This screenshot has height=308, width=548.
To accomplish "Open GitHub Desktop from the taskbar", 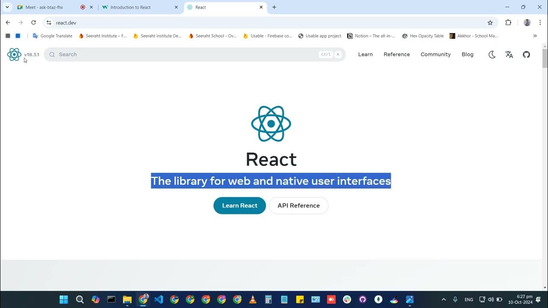I will pyautogui.click(x=363, y=299).
